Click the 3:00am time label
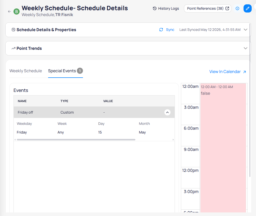Viewport: 256px width, 216px height. (x=191, y=107)
